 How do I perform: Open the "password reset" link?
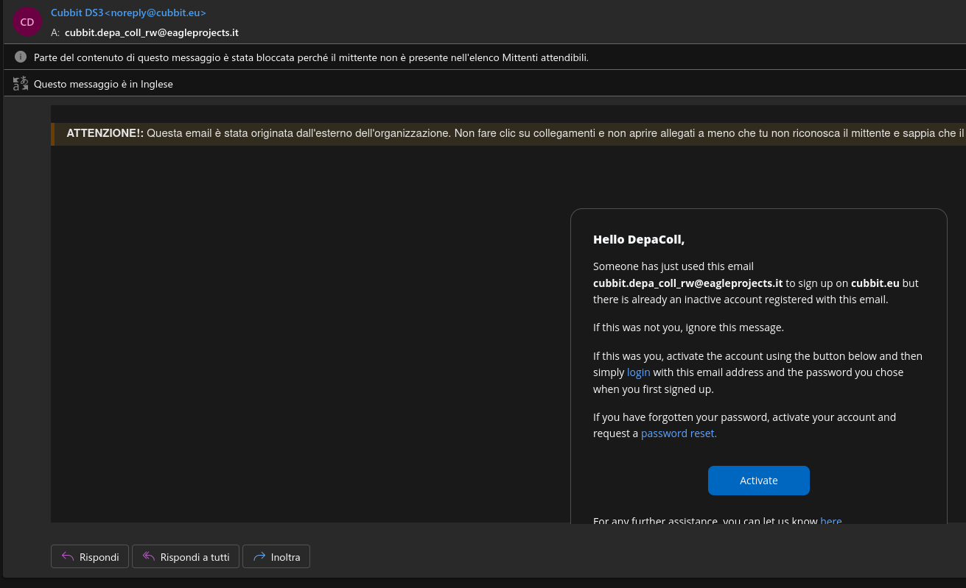pos(678,433)
